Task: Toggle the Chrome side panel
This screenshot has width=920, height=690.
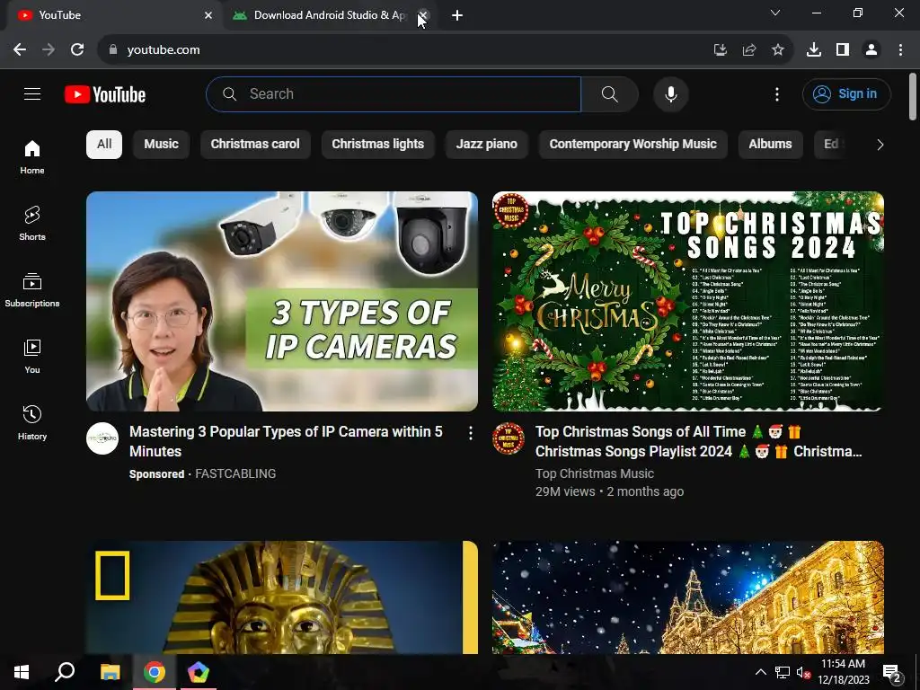Action: pyautogui.click(x=843, y=50)
